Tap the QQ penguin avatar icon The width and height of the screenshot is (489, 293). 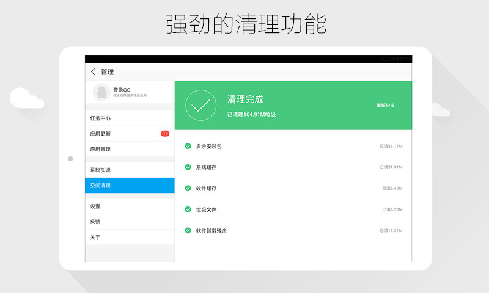pos(100,92)
